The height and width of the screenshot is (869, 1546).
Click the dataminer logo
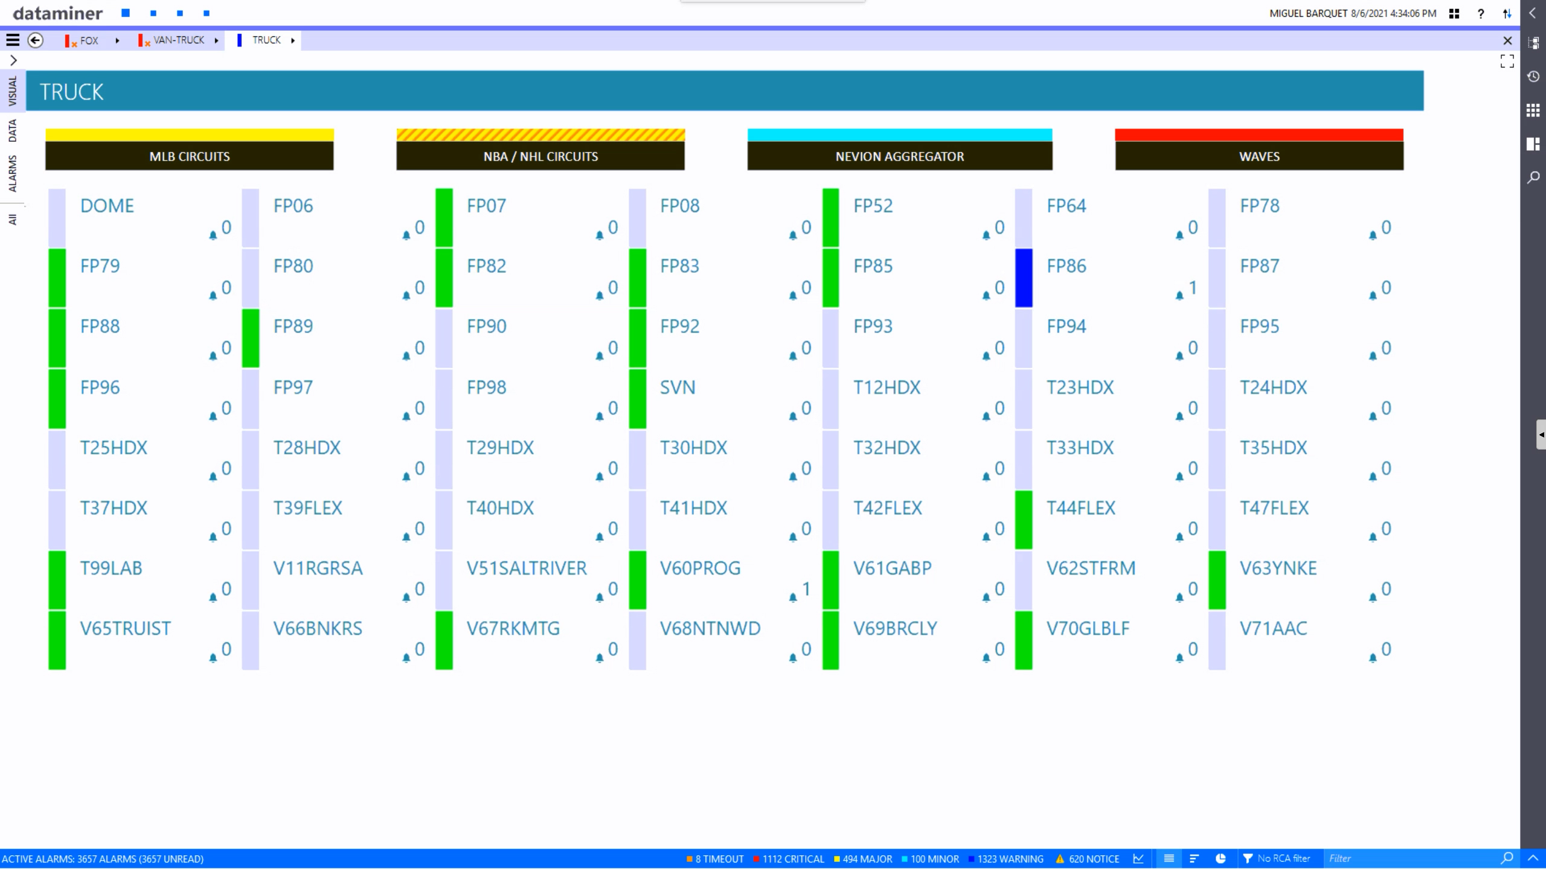(x=58, y=13)
